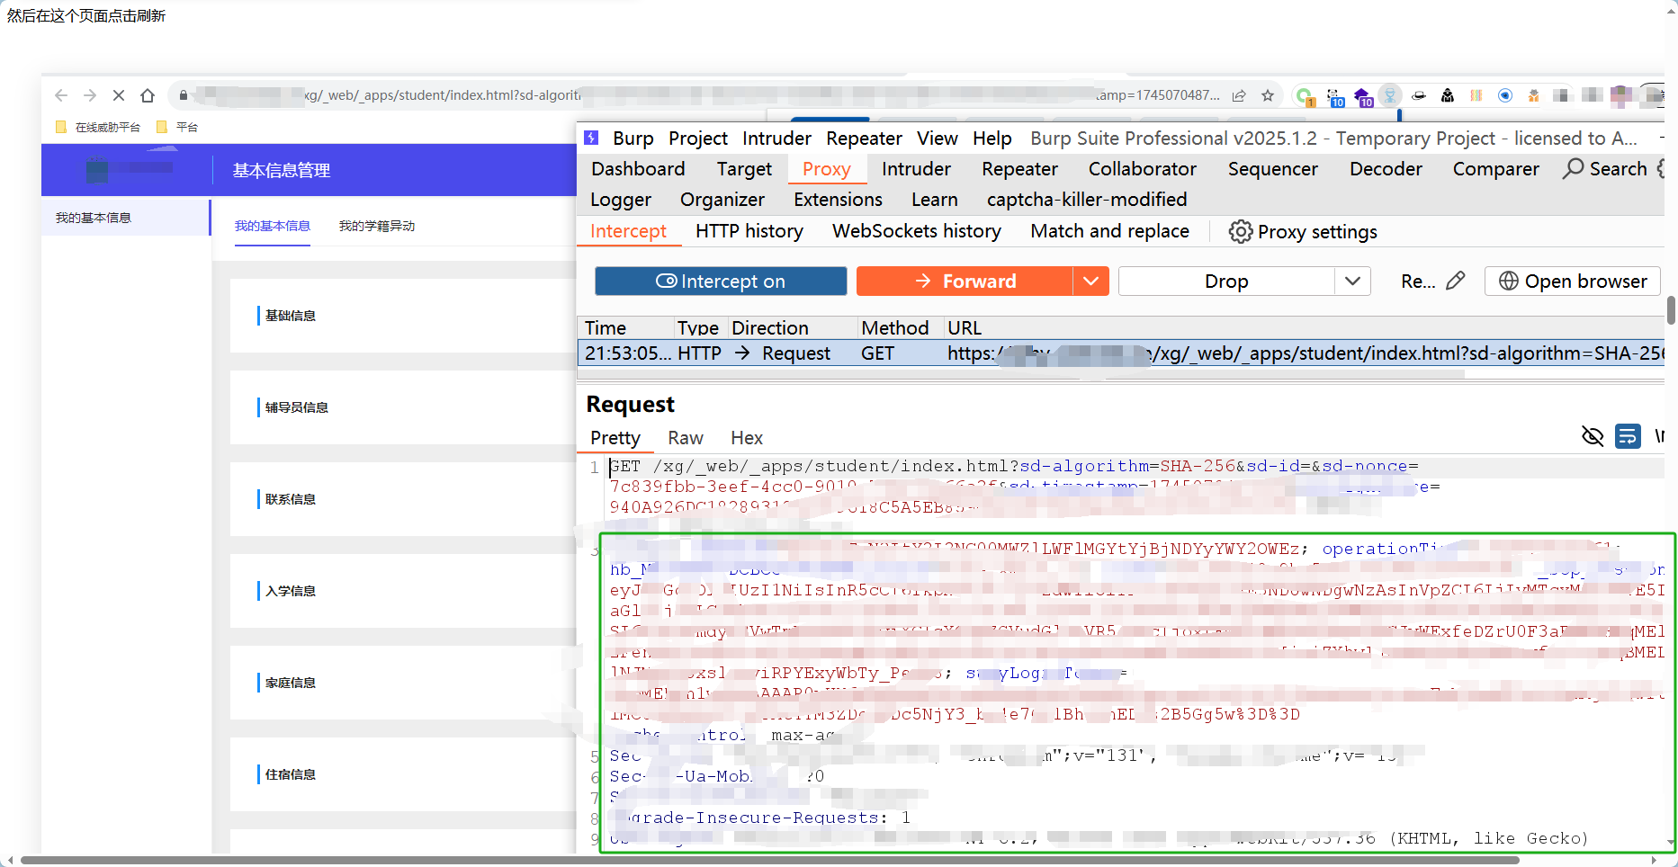Open the Help menu
This screenshot has width=1678, height=867.
(992, 139)
